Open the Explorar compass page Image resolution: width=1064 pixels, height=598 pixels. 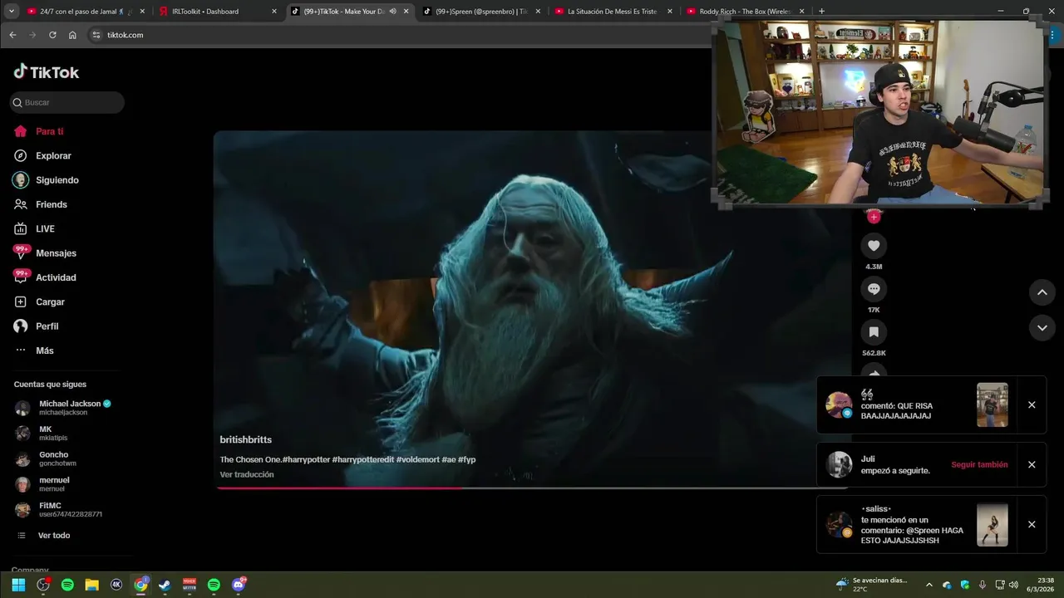[43, 155]
